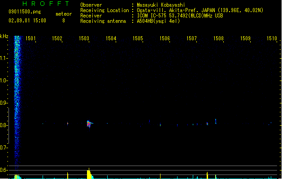Click the 1501 time axis marker

pos(30,38)
